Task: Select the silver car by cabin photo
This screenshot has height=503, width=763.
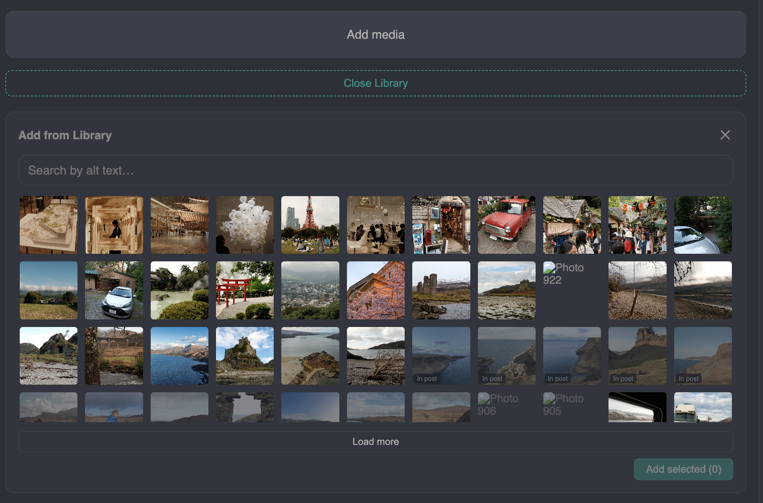Action: (114, 290)
